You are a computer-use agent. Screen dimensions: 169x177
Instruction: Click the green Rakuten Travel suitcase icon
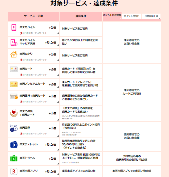click(14, 158)
